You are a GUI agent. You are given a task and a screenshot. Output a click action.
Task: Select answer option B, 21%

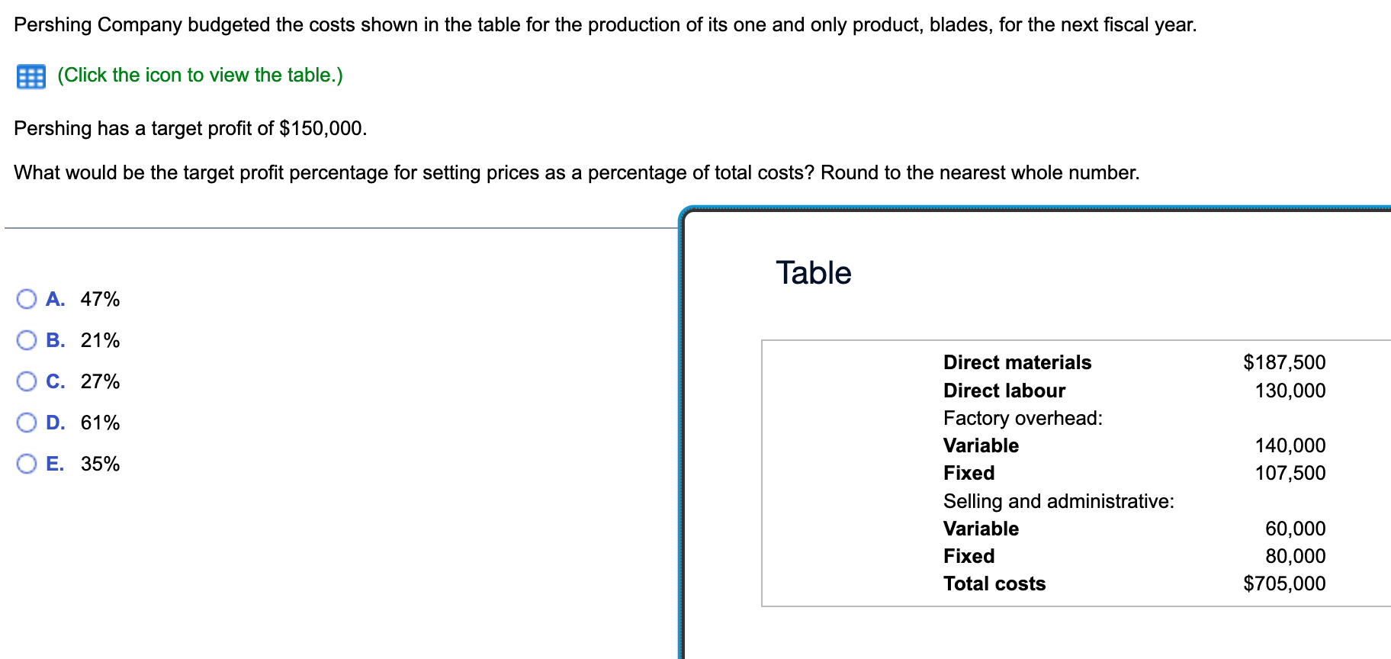pyautogui.click(x=26, y=341)
